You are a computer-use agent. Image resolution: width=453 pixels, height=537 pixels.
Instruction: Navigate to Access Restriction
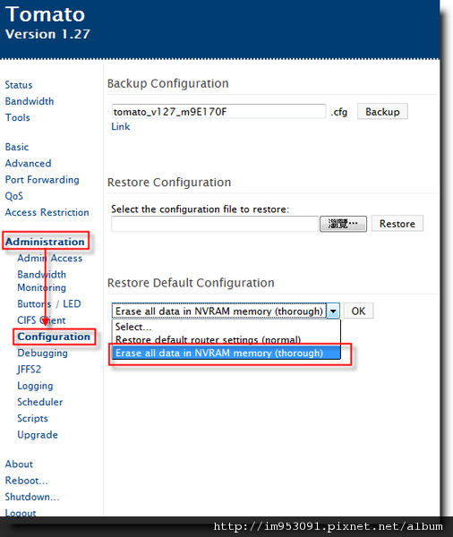click(47, 212)
